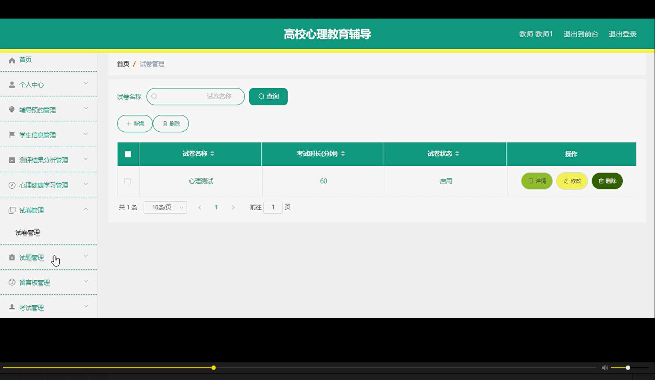Open the 试题管理 menu
This screenshot has height=380, width=655.
(x=48, y=257)
